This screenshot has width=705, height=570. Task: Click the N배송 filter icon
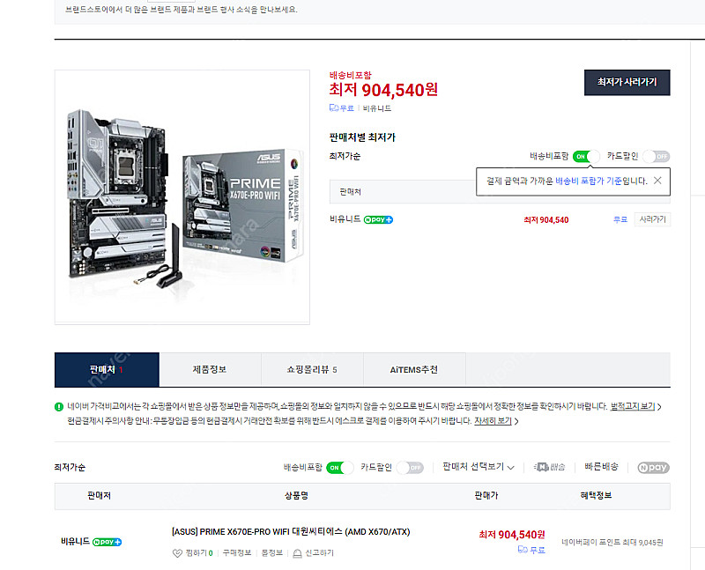pyautogui.click(x=549, y=467)
